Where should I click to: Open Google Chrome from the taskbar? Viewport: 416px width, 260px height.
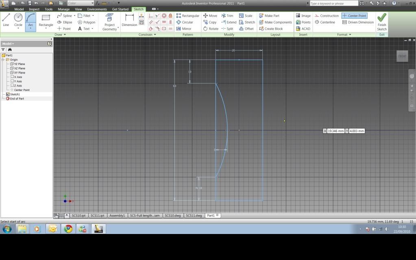pos(68,229)
